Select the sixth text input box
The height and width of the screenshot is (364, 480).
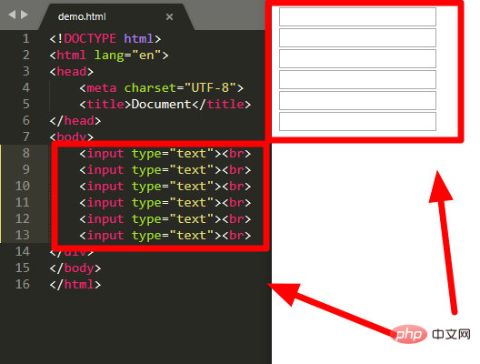pos(357,121)
